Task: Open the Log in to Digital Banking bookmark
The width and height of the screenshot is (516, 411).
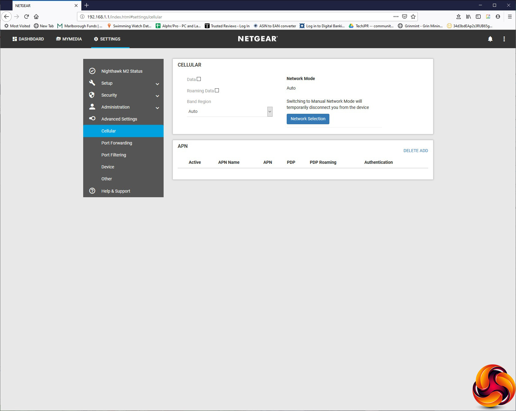Action: pos(322,26)
